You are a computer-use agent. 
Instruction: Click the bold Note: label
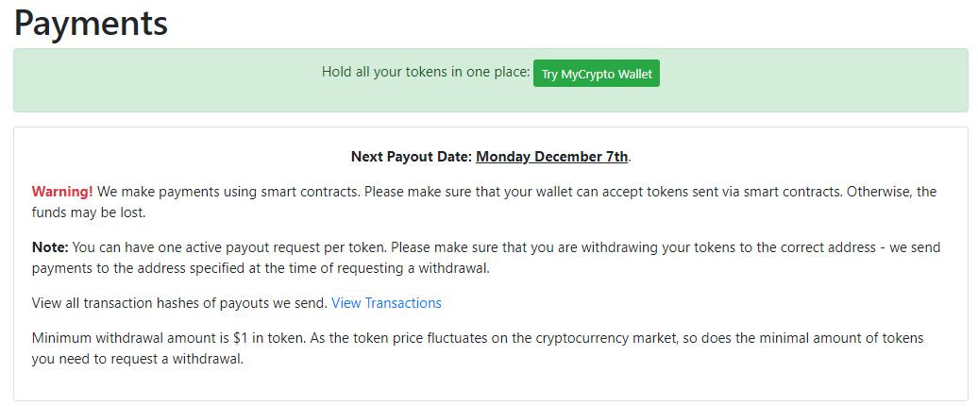50,247
